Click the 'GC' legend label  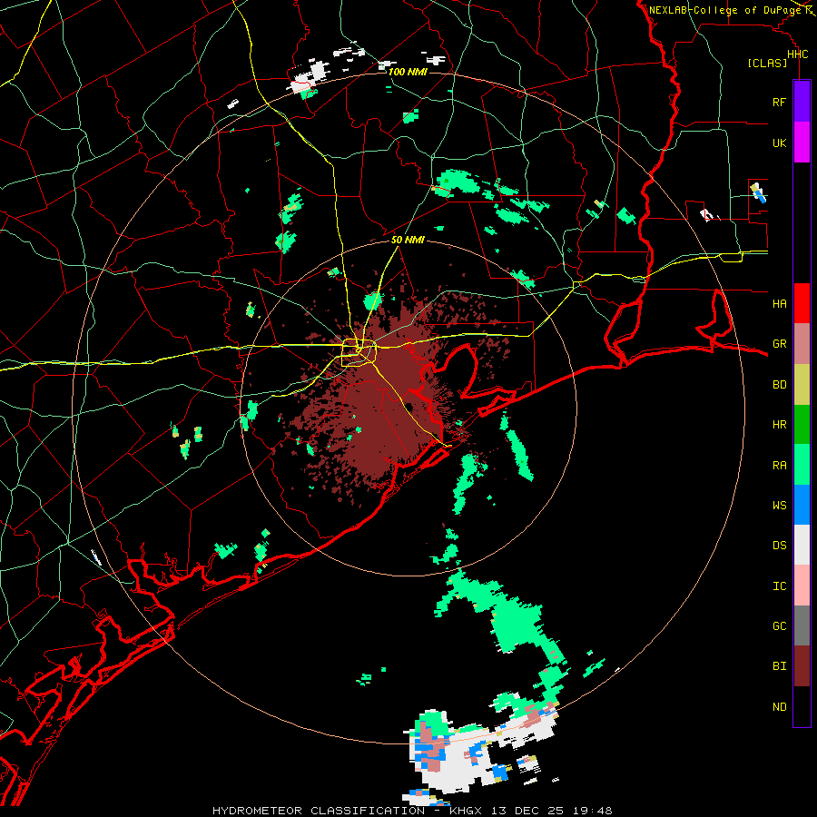(779, 625)
